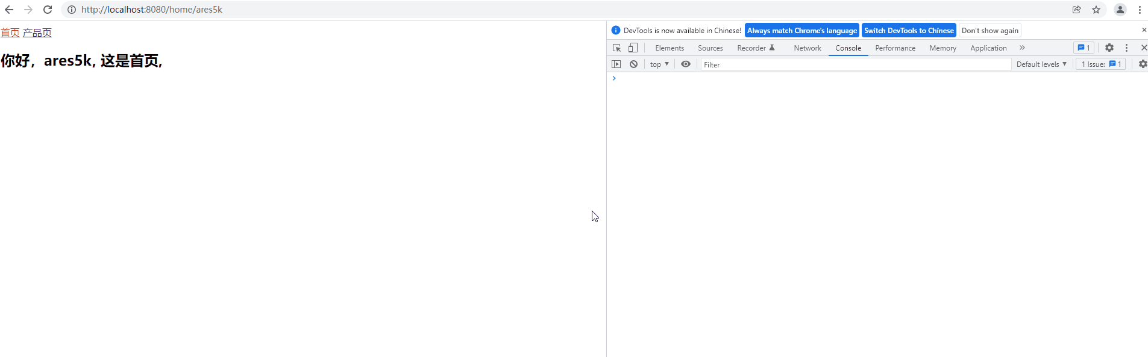Show console sidebar icon
This screenshot has height=357, width=1148.
pyautogui.click(x=616, y=64)
